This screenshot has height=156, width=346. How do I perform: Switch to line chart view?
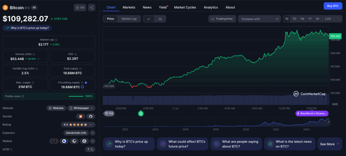pyautogui.click(x=149, y=19)
